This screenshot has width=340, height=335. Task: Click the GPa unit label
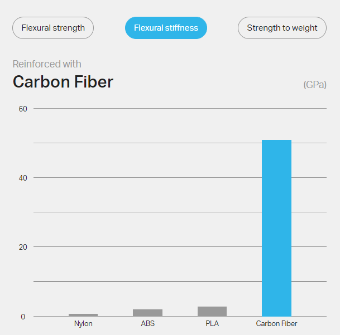pos(315,85)
